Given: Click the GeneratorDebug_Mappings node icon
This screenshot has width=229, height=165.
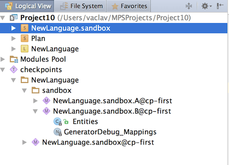Looking at the screenshot, I should click(x=57, y=132).
